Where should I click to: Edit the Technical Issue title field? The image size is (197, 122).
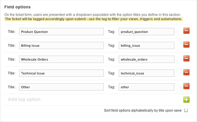coord(61,73)
